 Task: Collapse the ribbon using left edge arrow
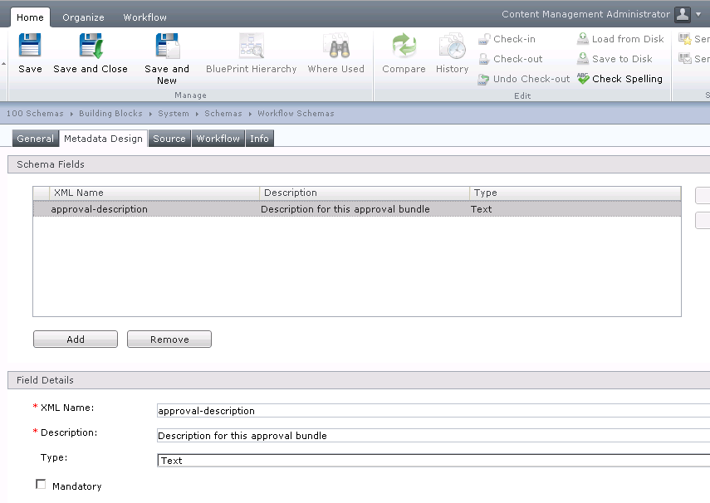click(3, 64)
